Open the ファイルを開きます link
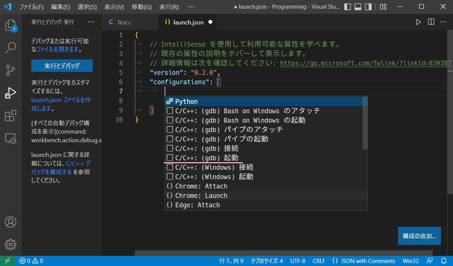This screenshot has width=453, height=266. click(x=57, y=49)
